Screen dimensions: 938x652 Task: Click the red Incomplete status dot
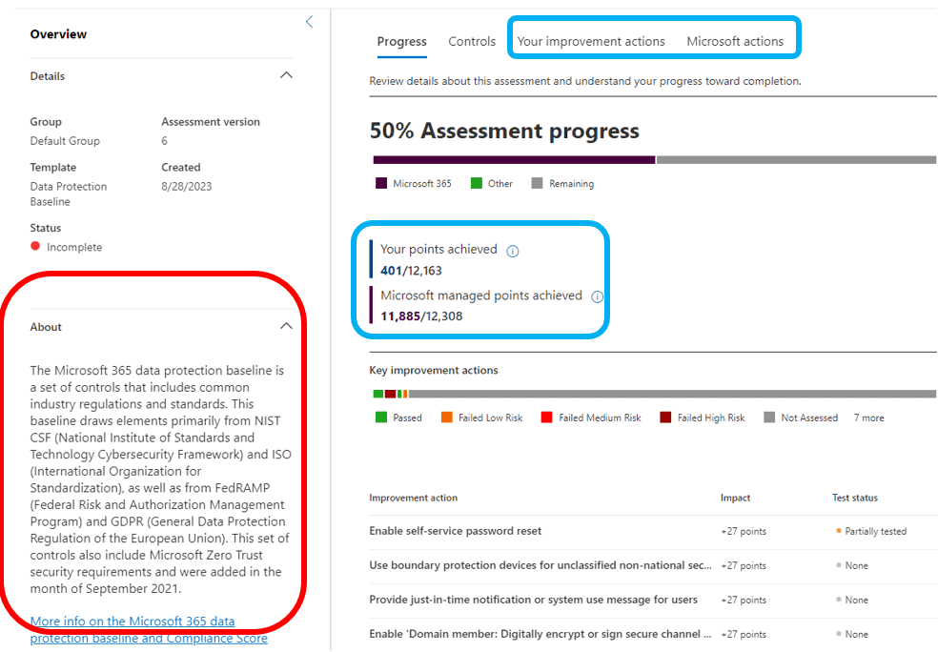pyautogui.click(x=35, y=246)
